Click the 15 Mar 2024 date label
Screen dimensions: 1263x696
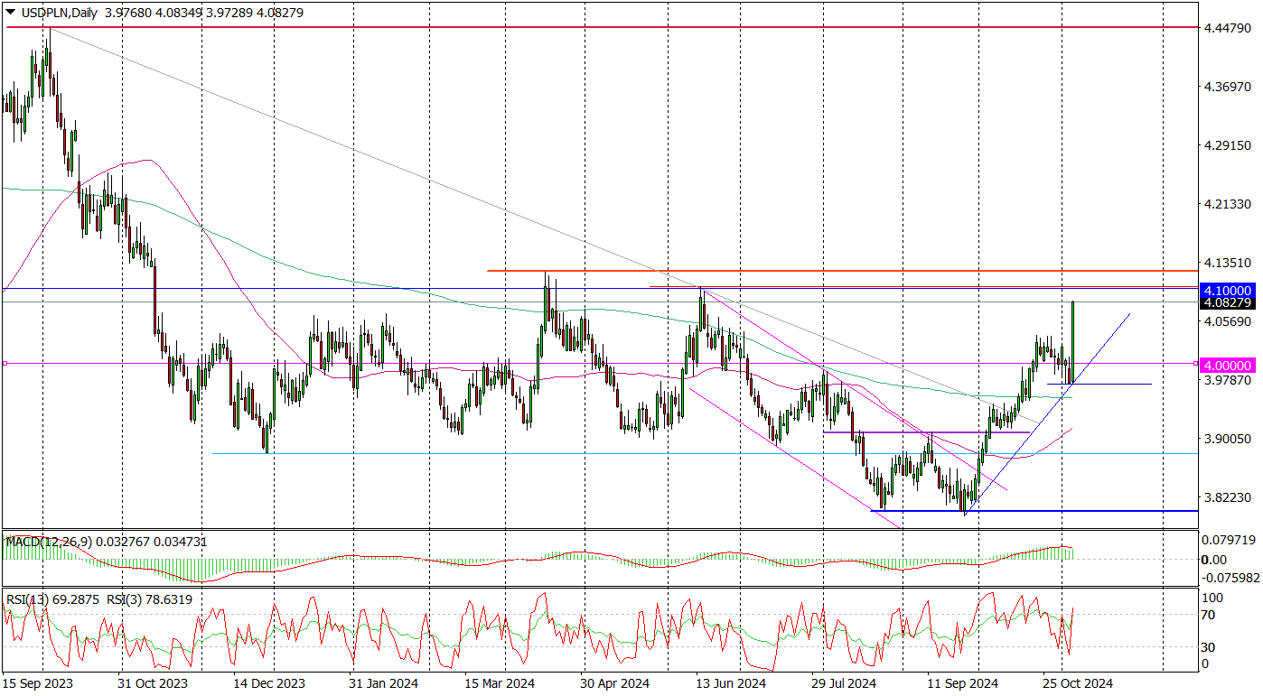point(501,683)
